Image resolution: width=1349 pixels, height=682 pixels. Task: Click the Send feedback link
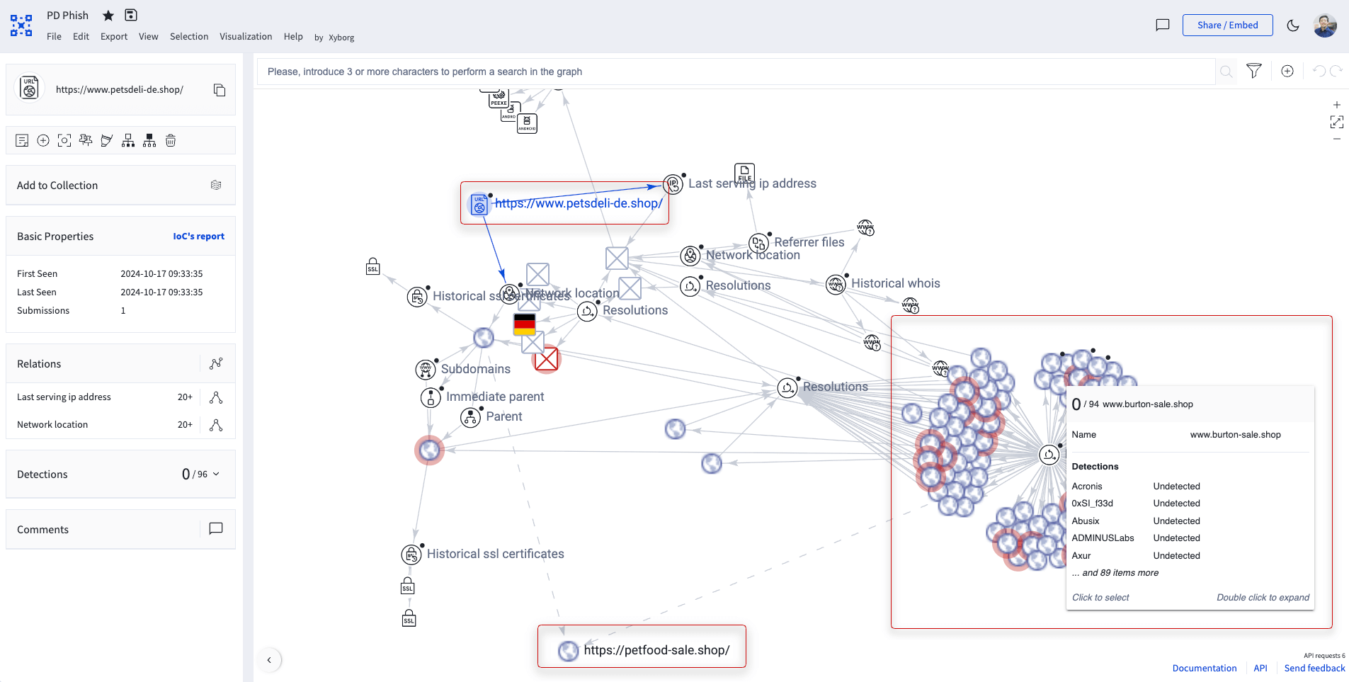[x=1314, y=668]
